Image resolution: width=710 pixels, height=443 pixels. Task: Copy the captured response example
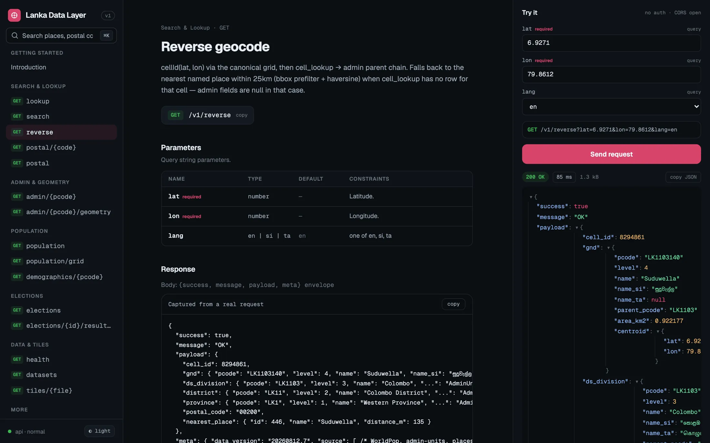(x=453, y=304)
